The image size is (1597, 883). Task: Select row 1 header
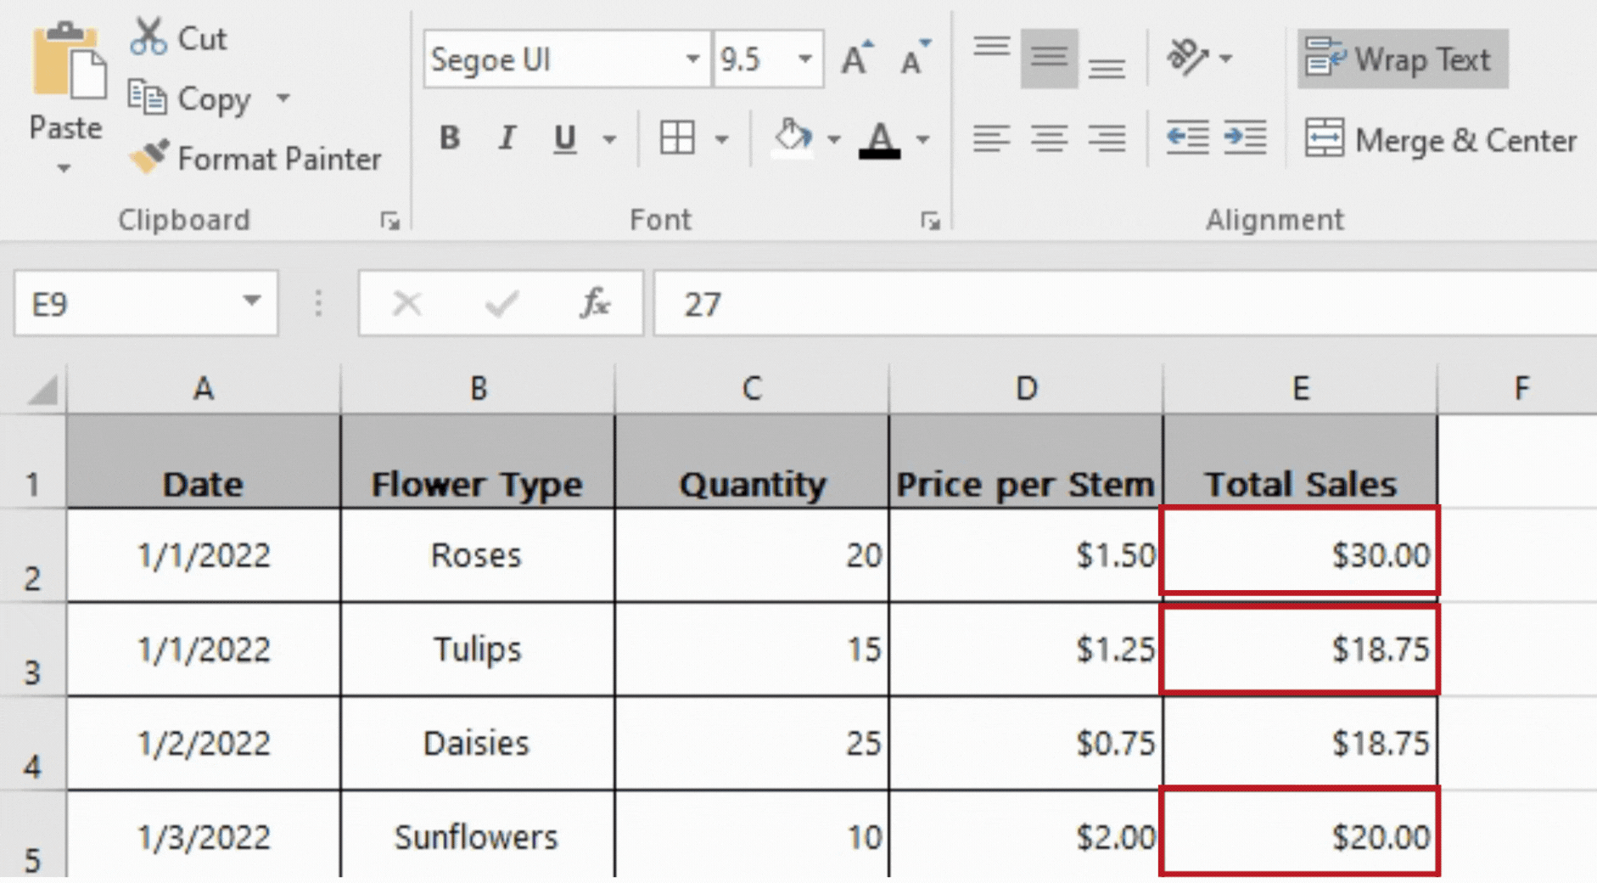point(33,462)
